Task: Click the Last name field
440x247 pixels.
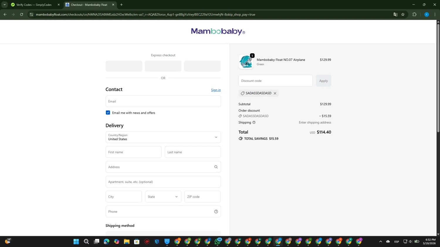Action: [x=193, y=152]
